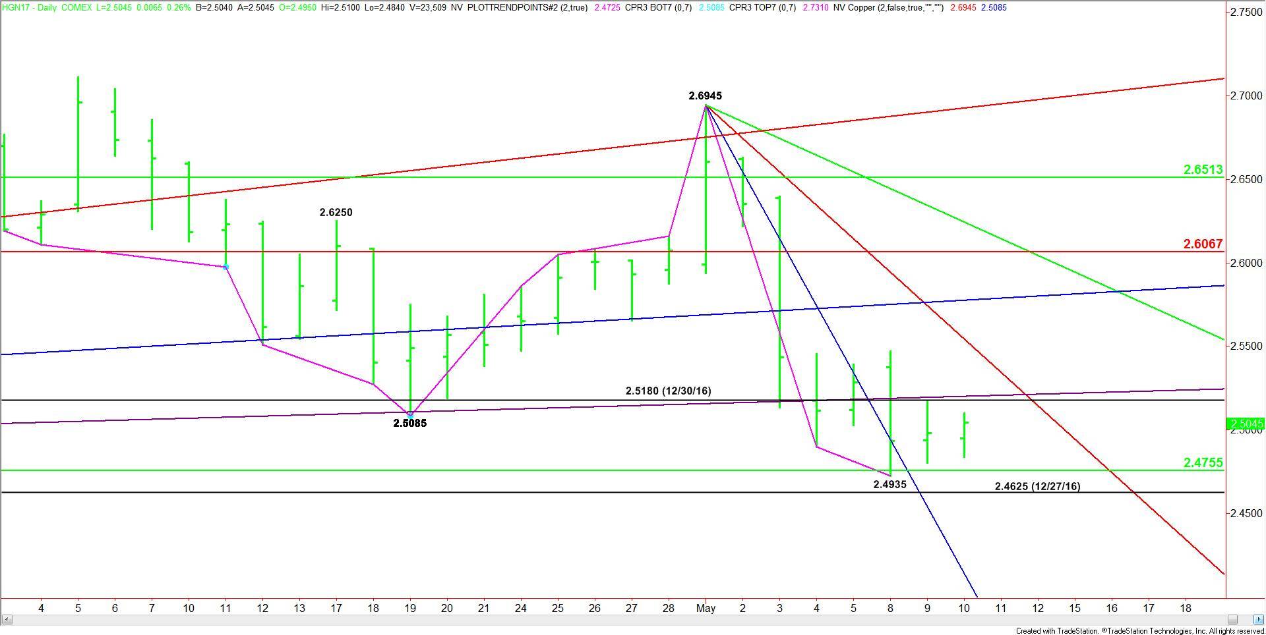
Task: Click the 2.6500 price axis label
Action: pos(1246,180)
